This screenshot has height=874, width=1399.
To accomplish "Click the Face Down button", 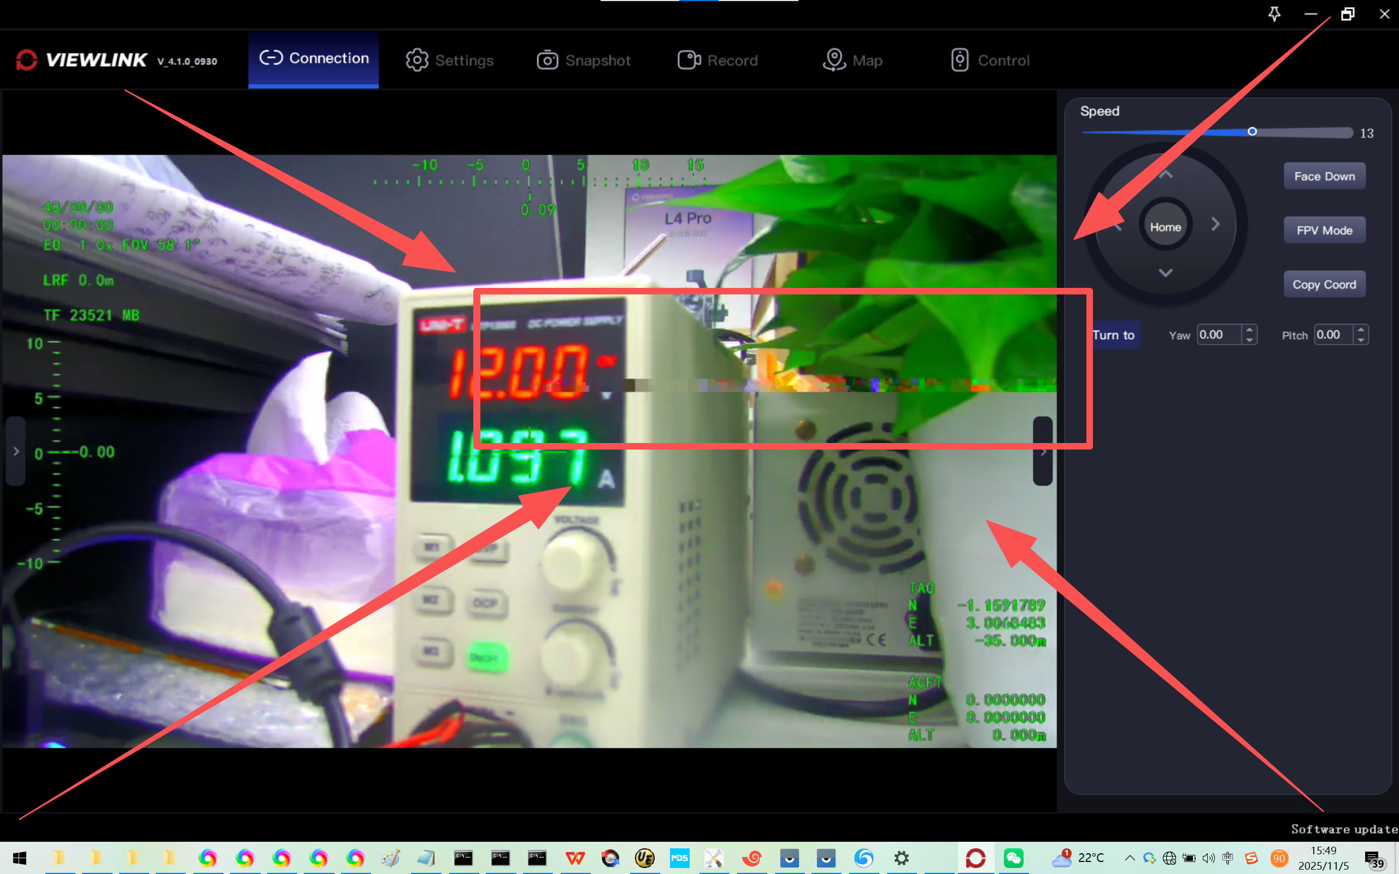I will coord(1324,176).
